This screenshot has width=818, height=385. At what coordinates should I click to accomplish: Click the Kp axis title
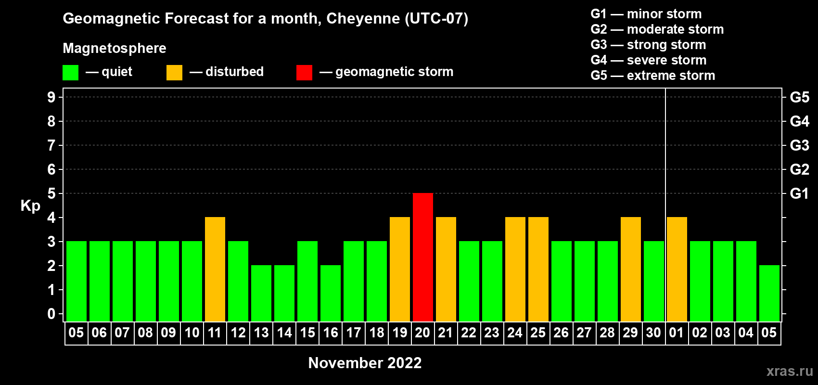(x=30, y=206)
